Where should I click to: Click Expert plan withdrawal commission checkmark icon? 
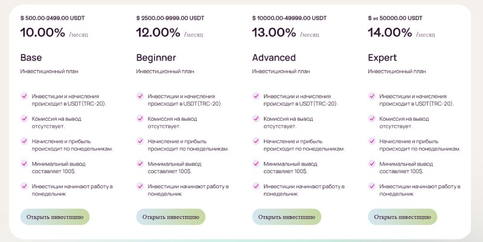point(372,118)
